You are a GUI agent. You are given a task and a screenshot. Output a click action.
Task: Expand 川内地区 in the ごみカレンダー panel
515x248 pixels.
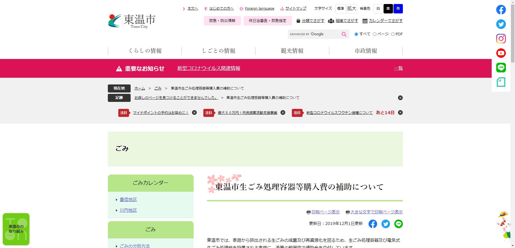128,210
